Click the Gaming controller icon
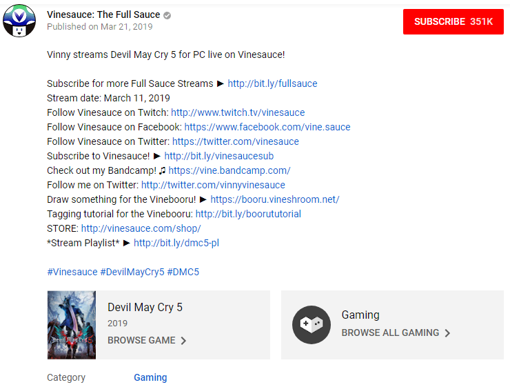Screen dimensions: 510x387 click(312, 324)
